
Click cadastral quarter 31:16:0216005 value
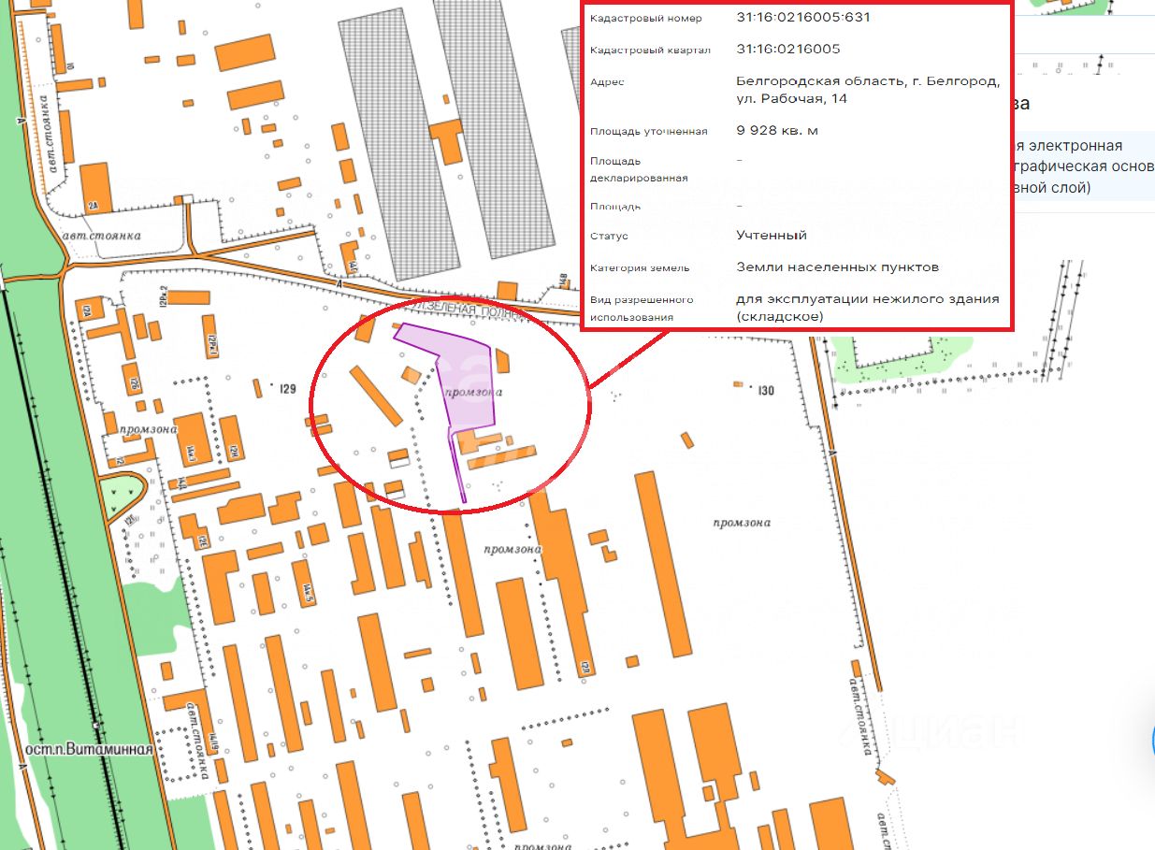[788, 50]
